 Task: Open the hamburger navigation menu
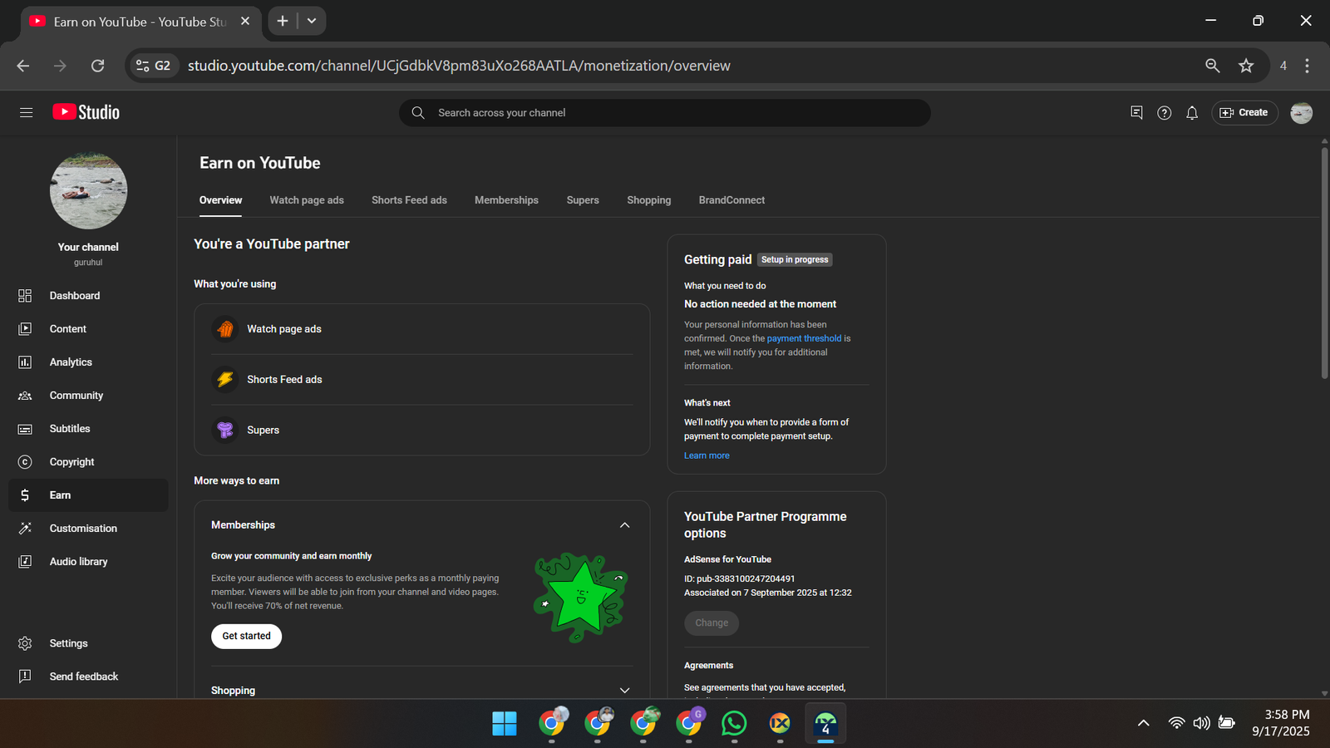[26, 112]
